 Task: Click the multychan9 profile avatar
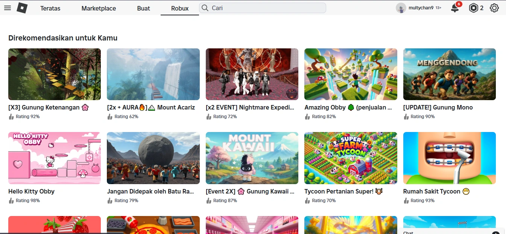[x=401, y=8]
